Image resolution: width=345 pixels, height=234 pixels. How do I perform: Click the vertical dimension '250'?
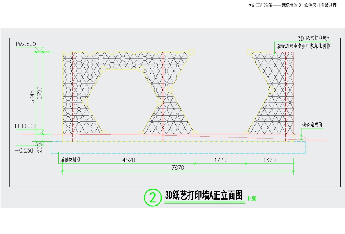40,148
